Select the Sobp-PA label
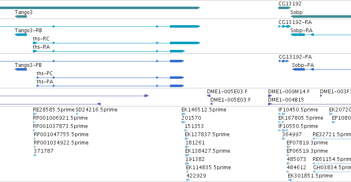The height and width of the screenshot is (182, 351). 303,65
